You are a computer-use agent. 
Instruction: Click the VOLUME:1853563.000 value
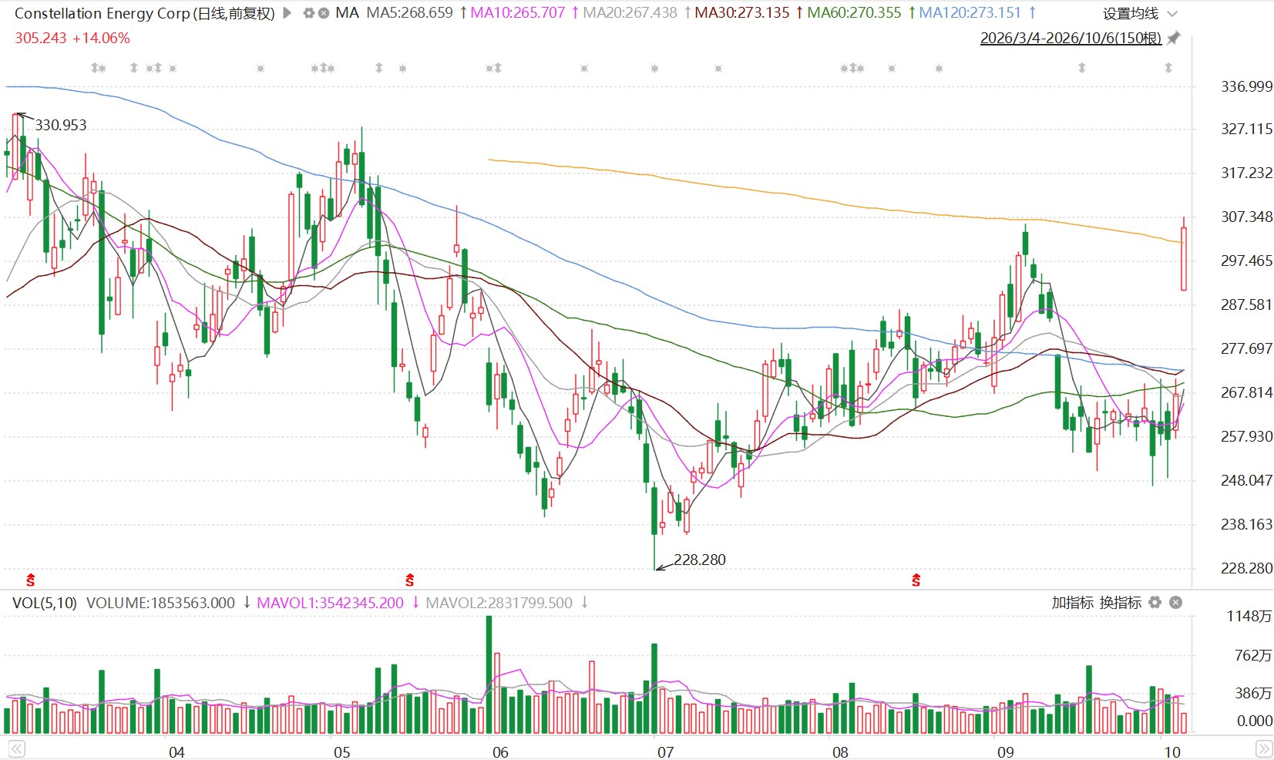[x=160, y=603]
